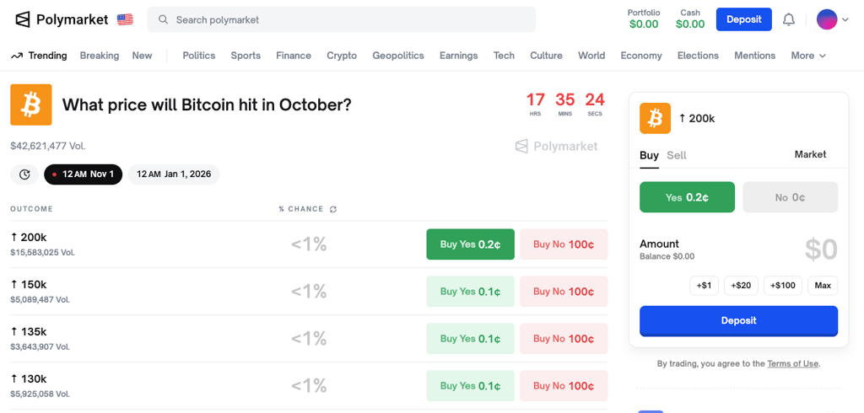Open the notifications bell
This screenshot has height=413, width=864.
[x=789, y=20]
